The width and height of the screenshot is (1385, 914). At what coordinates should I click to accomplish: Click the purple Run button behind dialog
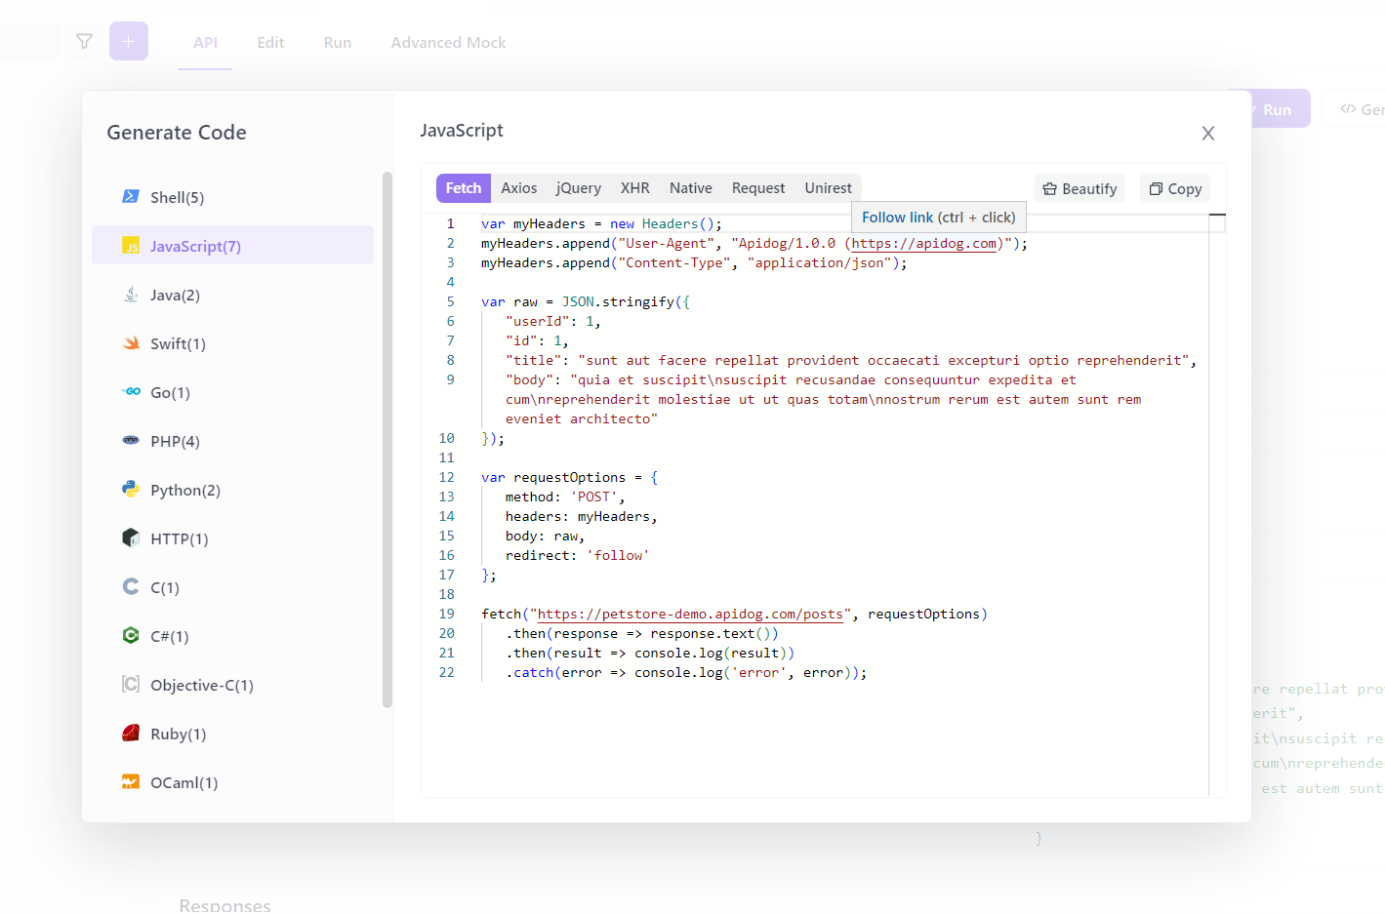1278,109
